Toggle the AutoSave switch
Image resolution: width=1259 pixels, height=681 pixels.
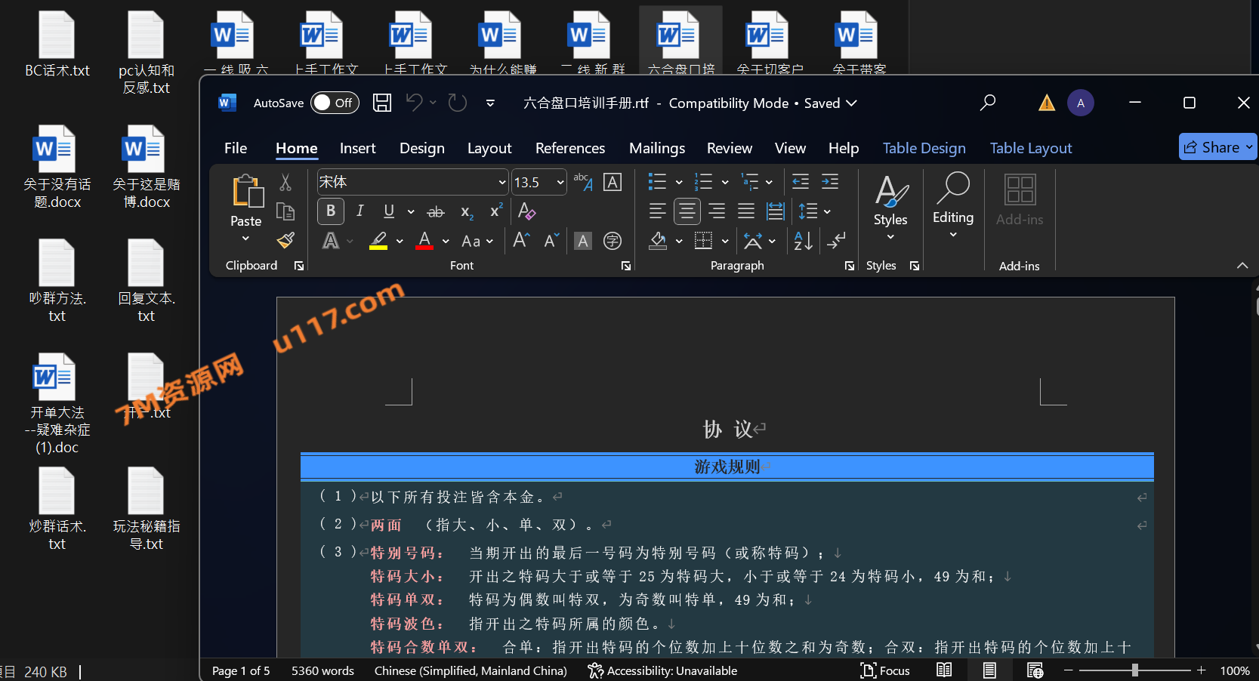click(335, 103)
